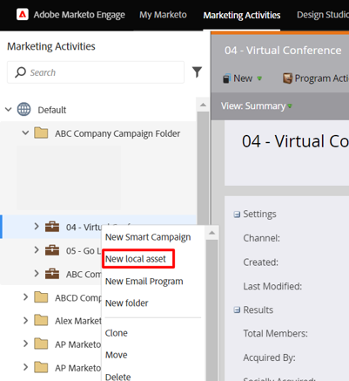Choose New local asset from context menu
Image resolution: width=349 pixels, height=381 pixels.
[136, 259]
